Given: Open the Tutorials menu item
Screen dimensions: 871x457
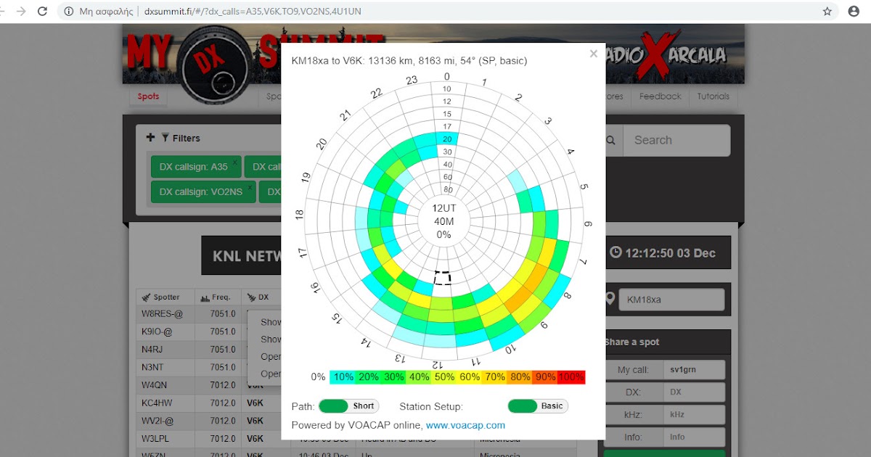Looking at the screenshot, I should pyautogui.click(x=713, y=96).
